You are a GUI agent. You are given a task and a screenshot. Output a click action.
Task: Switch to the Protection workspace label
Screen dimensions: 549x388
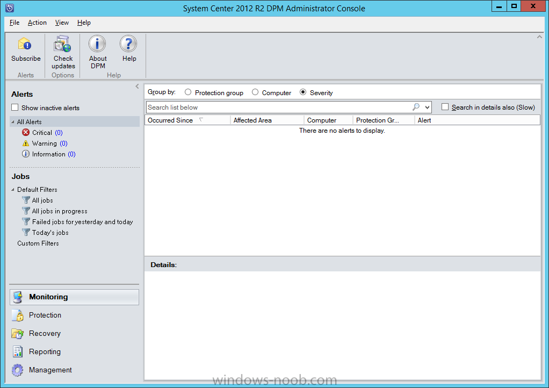[45, 315]
